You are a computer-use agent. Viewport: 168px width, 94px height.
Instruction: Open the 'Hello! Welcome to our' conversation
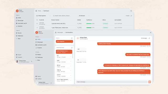64,52
